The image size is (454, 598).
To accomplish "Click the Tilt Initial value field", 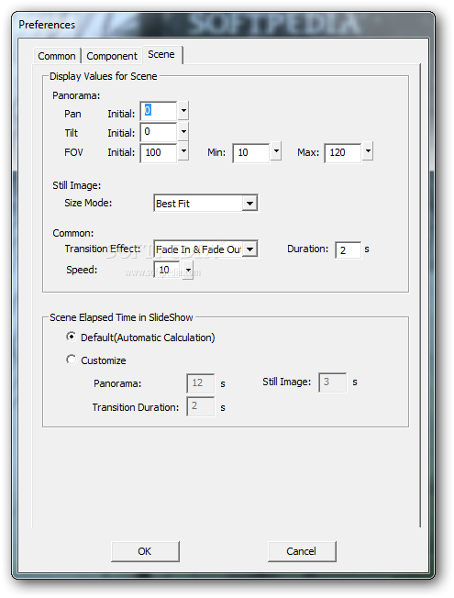I will tap(159, 132).
